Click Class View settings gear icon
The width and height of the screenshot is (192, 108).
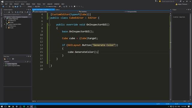click(13, 59)
